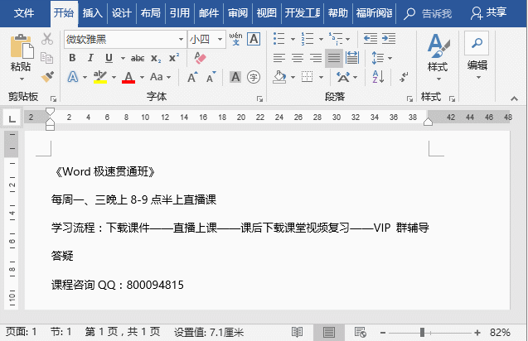Screen dimensions: 528x341
Task: Open the 样式 styles gallery
Action: [x=438, y=57]
